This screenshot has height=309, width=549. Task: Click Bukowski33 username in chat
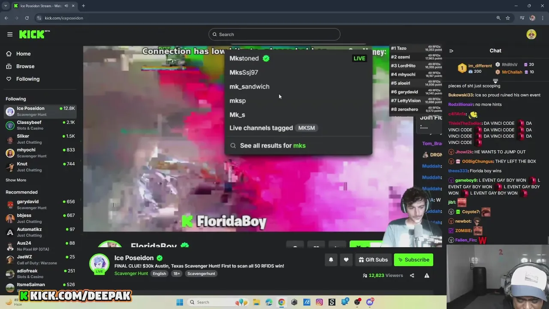tap(461, 95)
